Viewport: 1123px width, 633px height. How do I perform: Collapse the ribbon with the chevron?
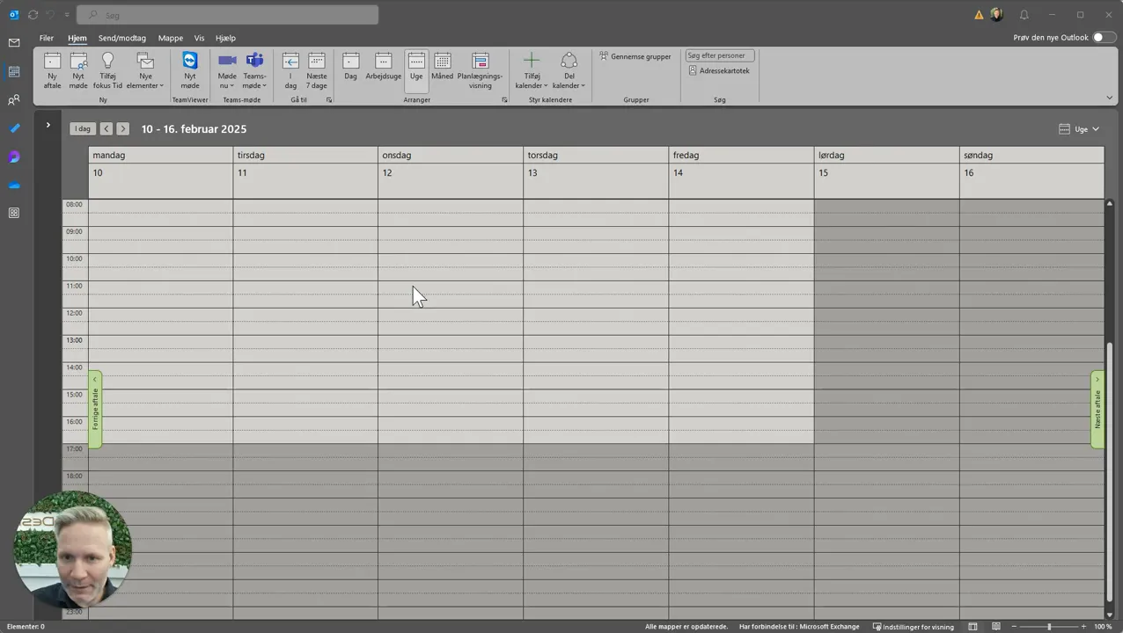(x=1110, y=98)
